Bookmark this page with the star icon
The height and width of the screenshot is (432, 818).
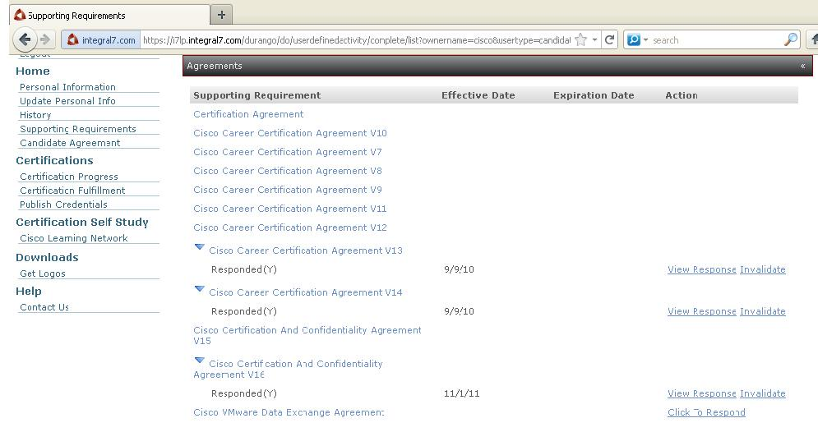coord(581,39)
